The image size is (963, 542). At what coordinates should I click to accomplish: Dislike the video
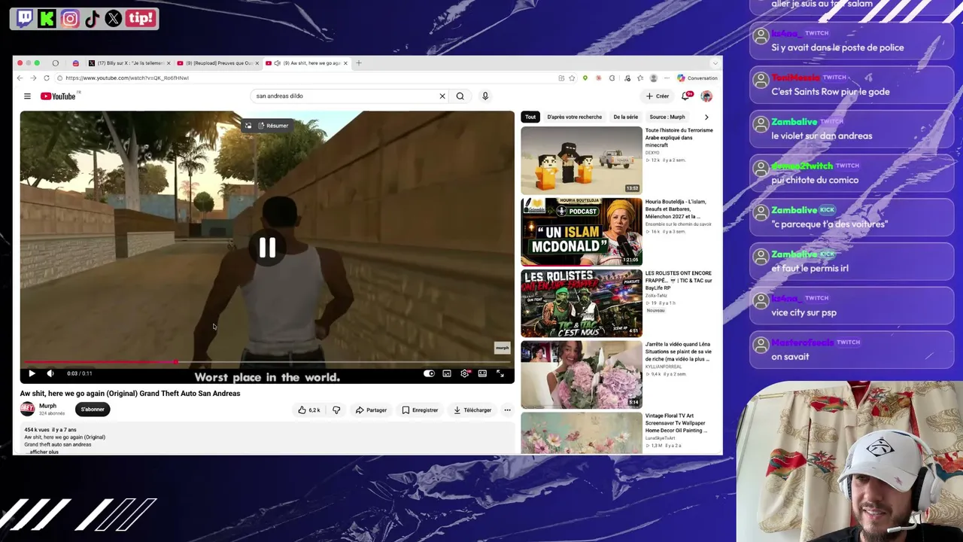336,410
